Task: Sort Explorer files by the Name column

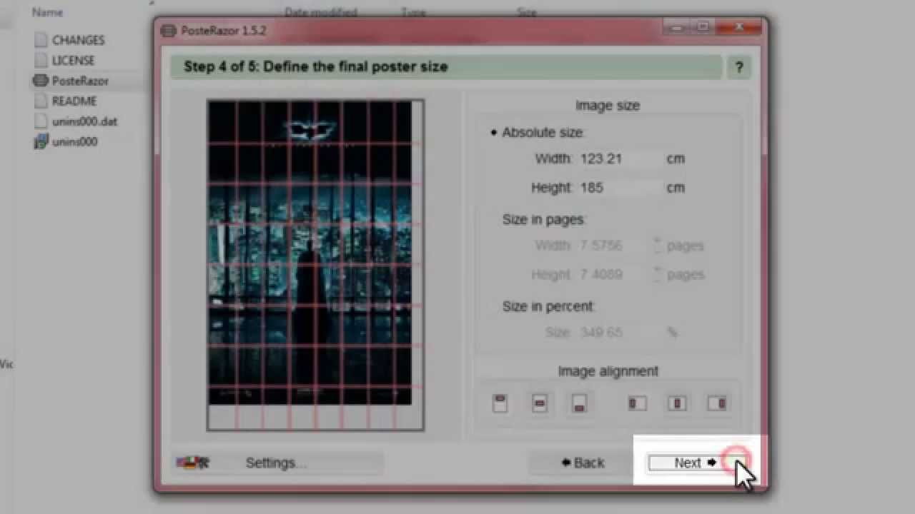Action: (47, 12)
